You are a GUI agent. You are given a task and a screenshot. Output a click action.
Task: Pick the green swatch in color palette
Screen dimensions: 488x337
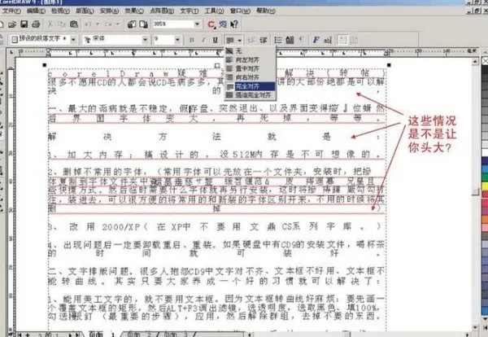pyautogui.click(x=485, y=177)
